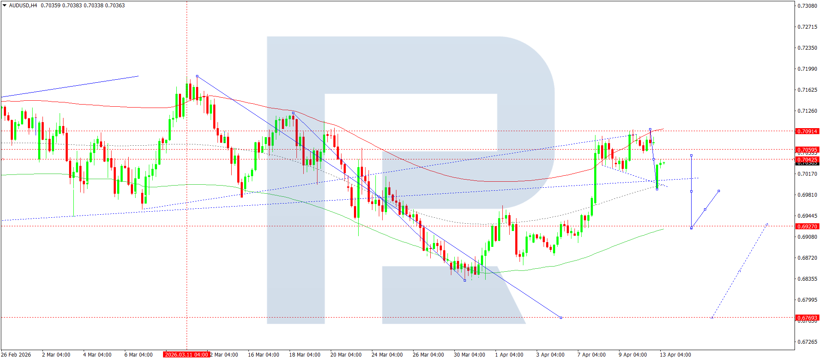Click the dotted forecast line endpoint near 0.69270
The height and width of the screenshot is (360, 822).
(x=767, y=224)
